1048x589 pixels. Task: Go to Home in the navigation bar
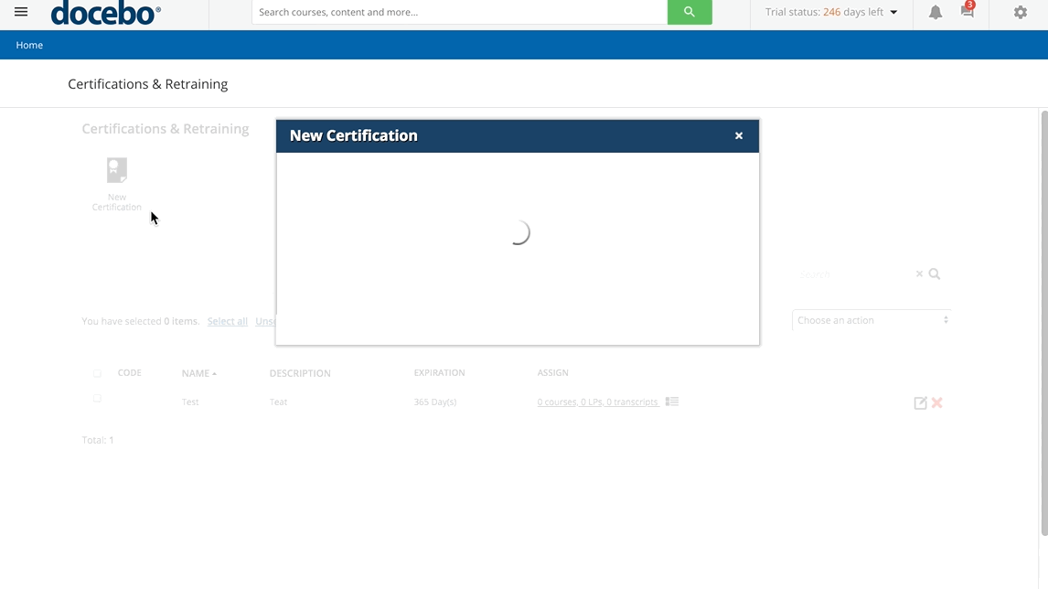click(x=28, y=44)
